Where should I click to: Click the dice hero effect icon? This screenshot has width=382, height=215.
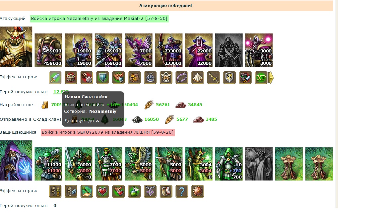click(87, 78)
